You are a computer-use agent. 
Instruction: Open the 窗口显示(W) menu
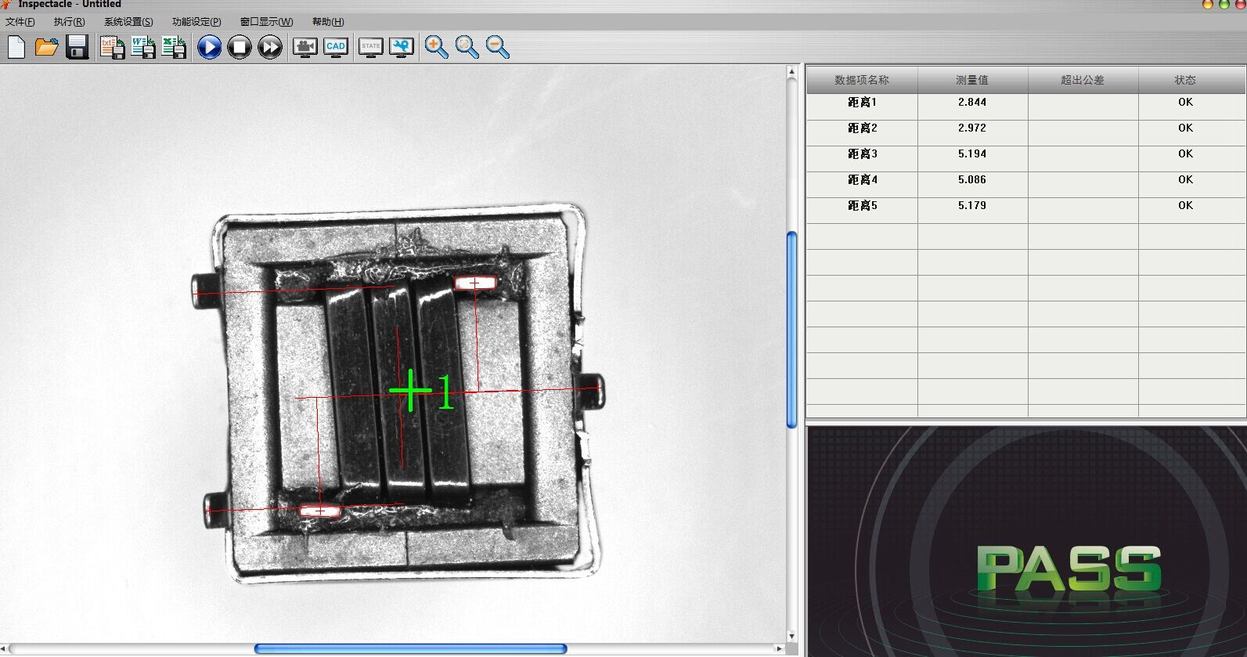tap(266, 22)
